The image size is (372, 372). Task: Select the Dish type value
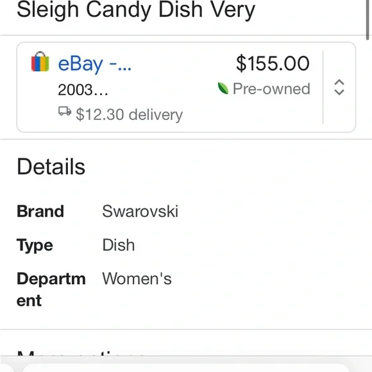tap(119, 245)
